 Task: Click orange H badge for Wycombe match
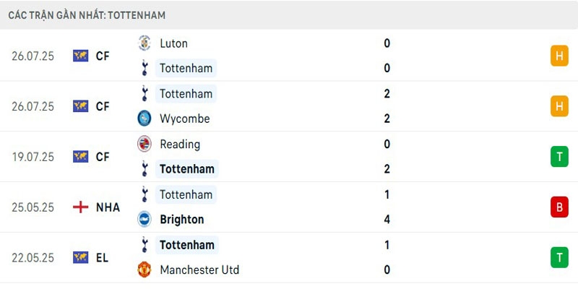click(x=559, y=106)
